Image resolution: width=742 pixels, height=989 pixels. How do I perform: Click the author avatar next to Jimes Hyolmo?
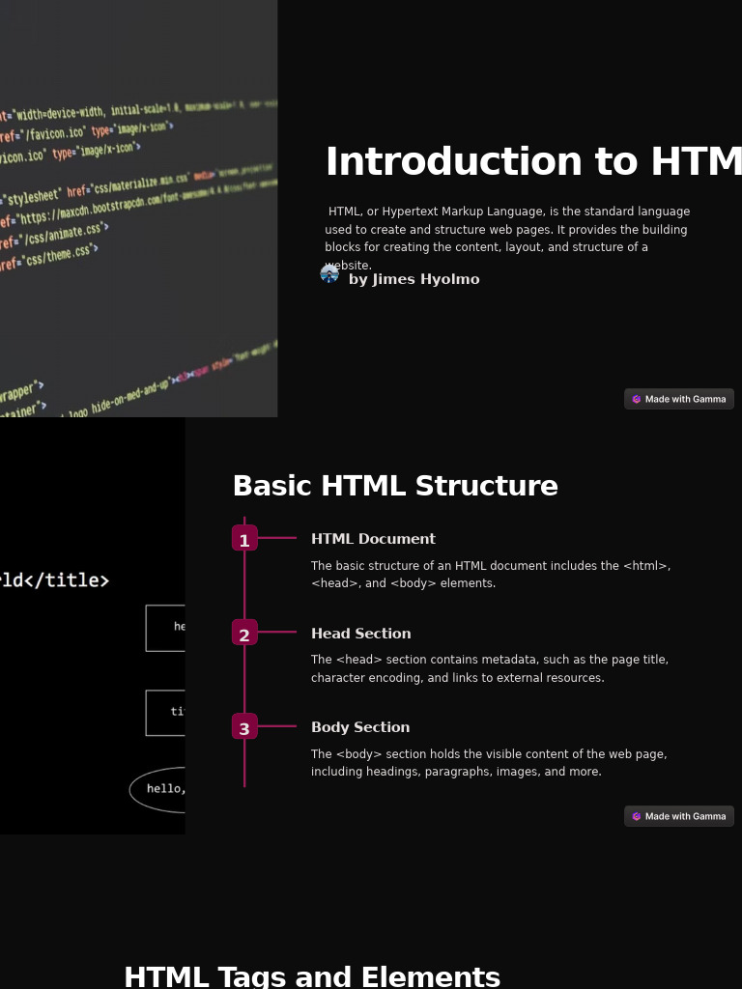click(329, 273)
